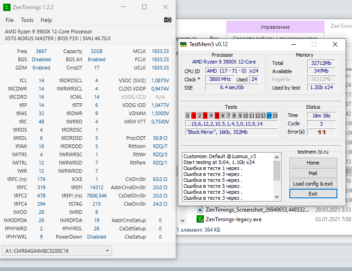Click the Total memory field 32712Mb
This screenshot has width=352, height=271.
321,63
